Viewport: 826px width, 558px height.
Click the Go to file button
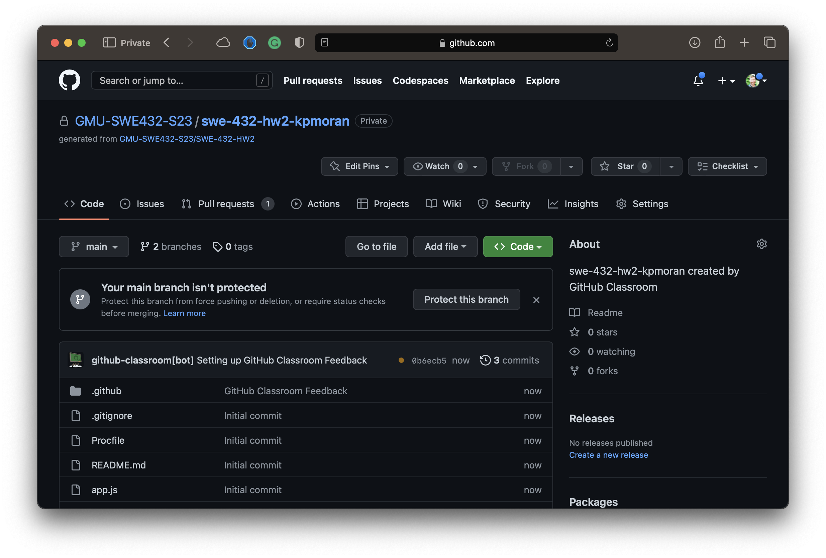tap(377, 247)
